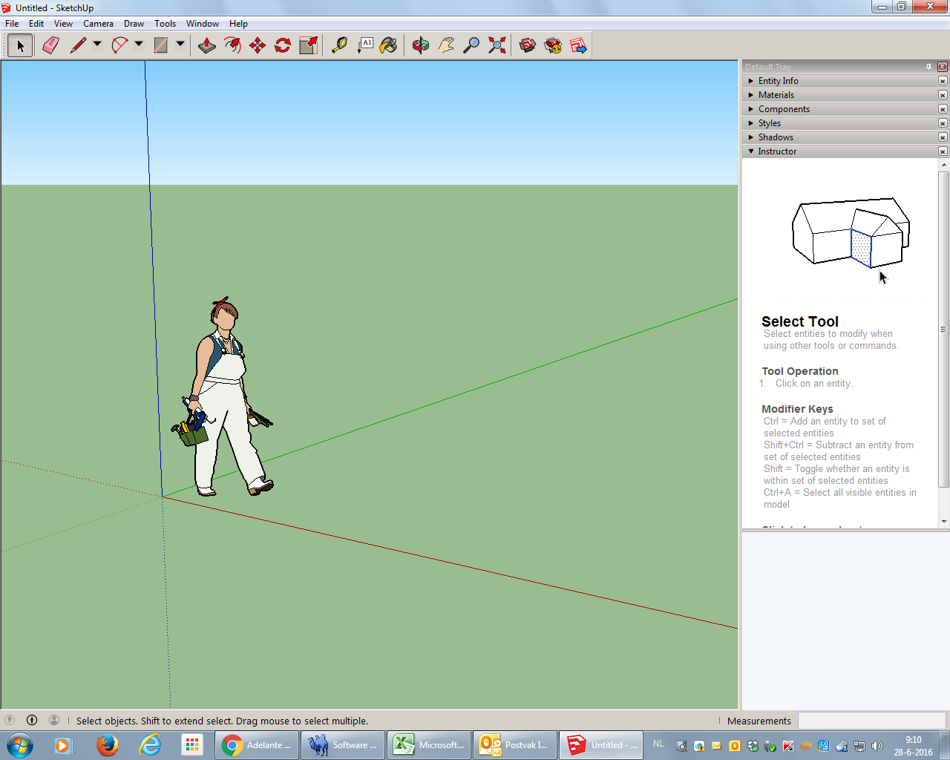Select the Eraser tool
The image size is (950, 760).
point(50,46)
